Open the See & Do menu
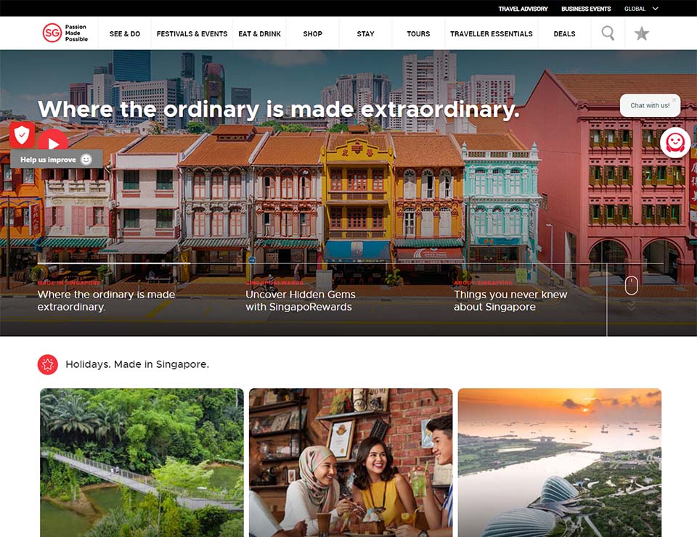This screenshot has width=697, height=537. (125, 33)
